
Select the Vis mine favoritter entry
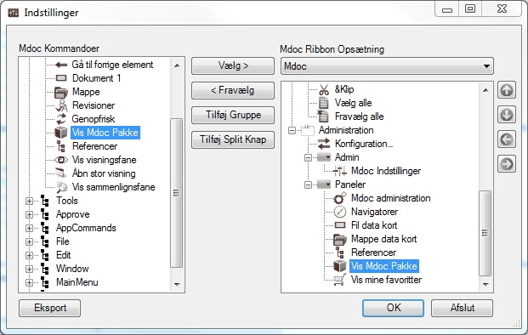pyautogui.click(x=386, y=280)
